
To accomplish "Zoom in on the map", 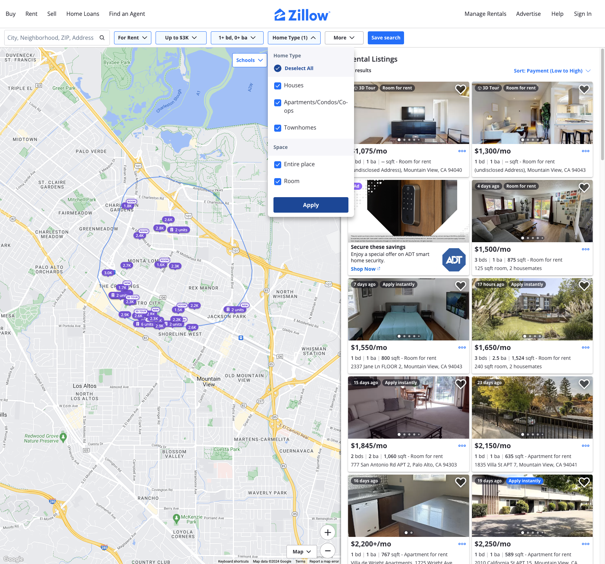I will pyautogui.click(x=327, y=532).
